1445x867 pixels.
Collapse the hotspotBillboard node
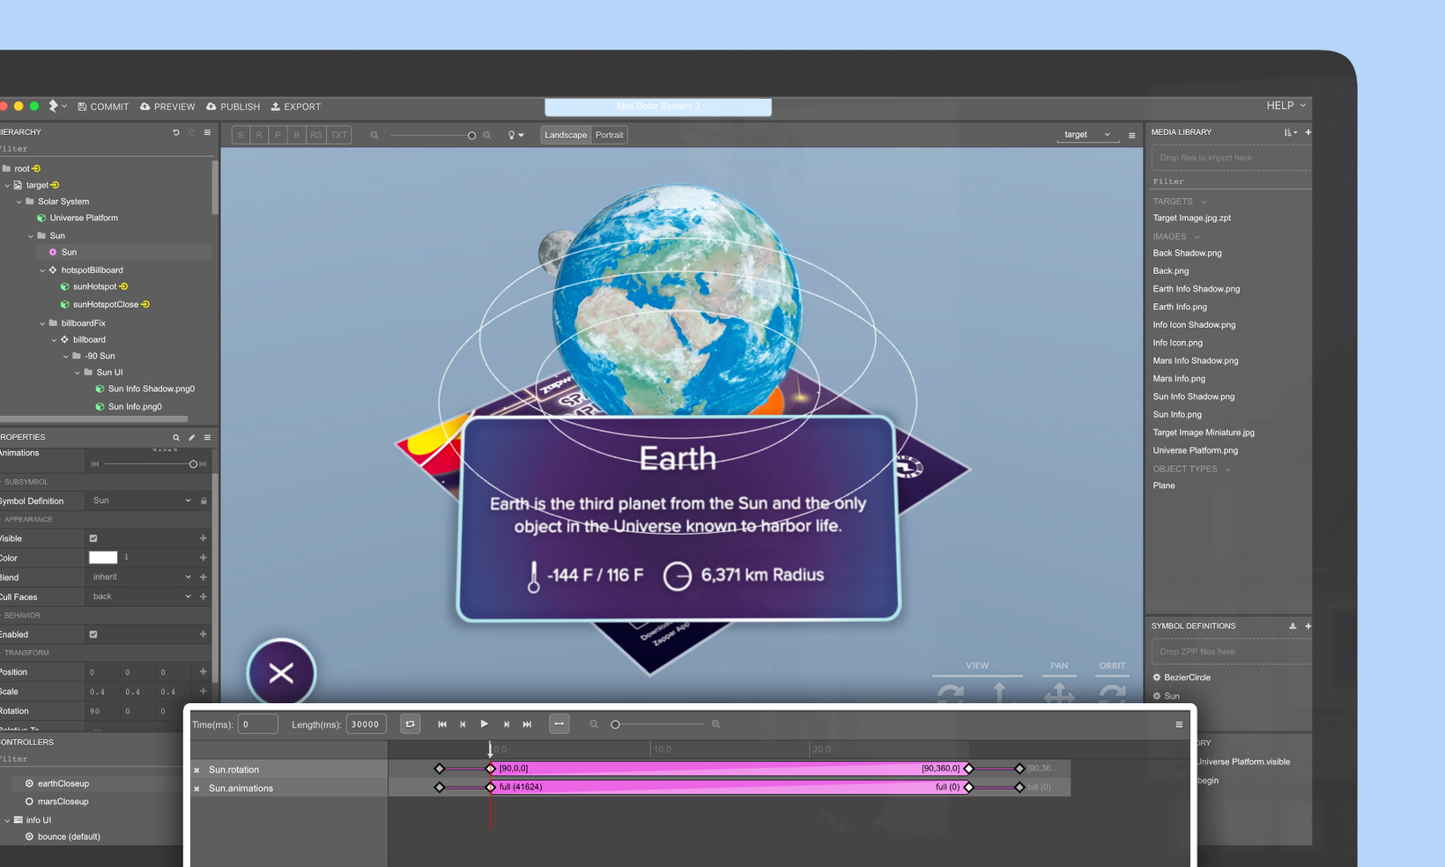pyautogui.click(x=42, y=270)
